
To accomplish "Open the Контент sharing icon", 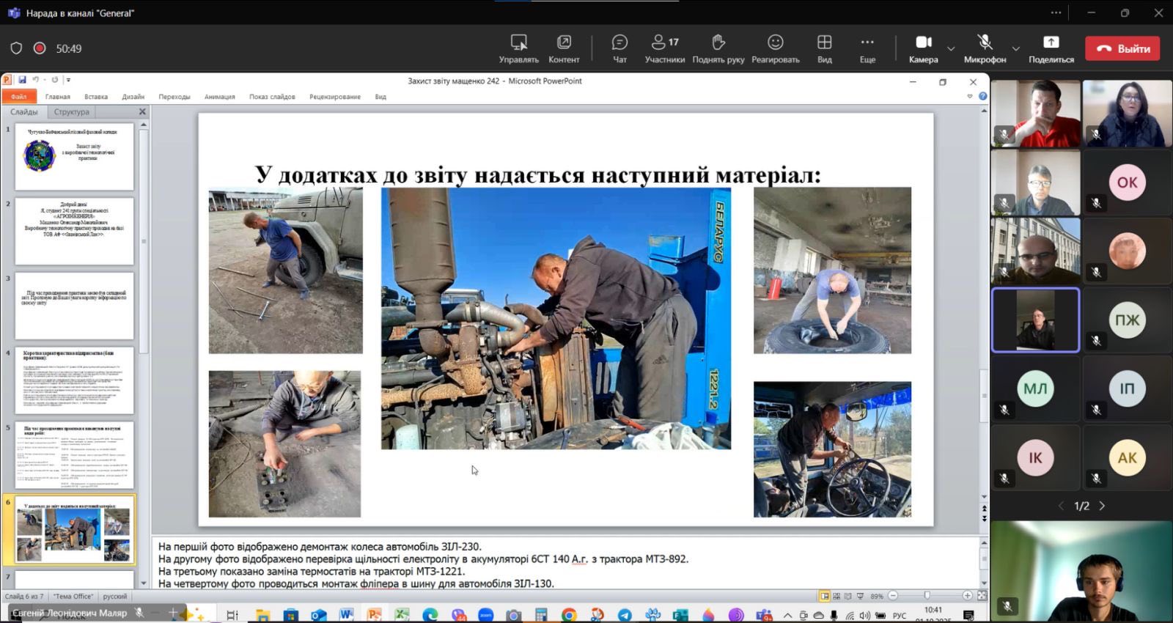I will [564, 48].
